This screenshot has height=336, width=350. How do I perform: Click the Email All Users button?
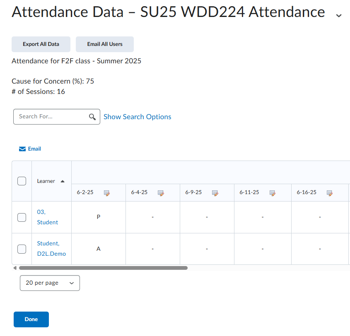105,44
